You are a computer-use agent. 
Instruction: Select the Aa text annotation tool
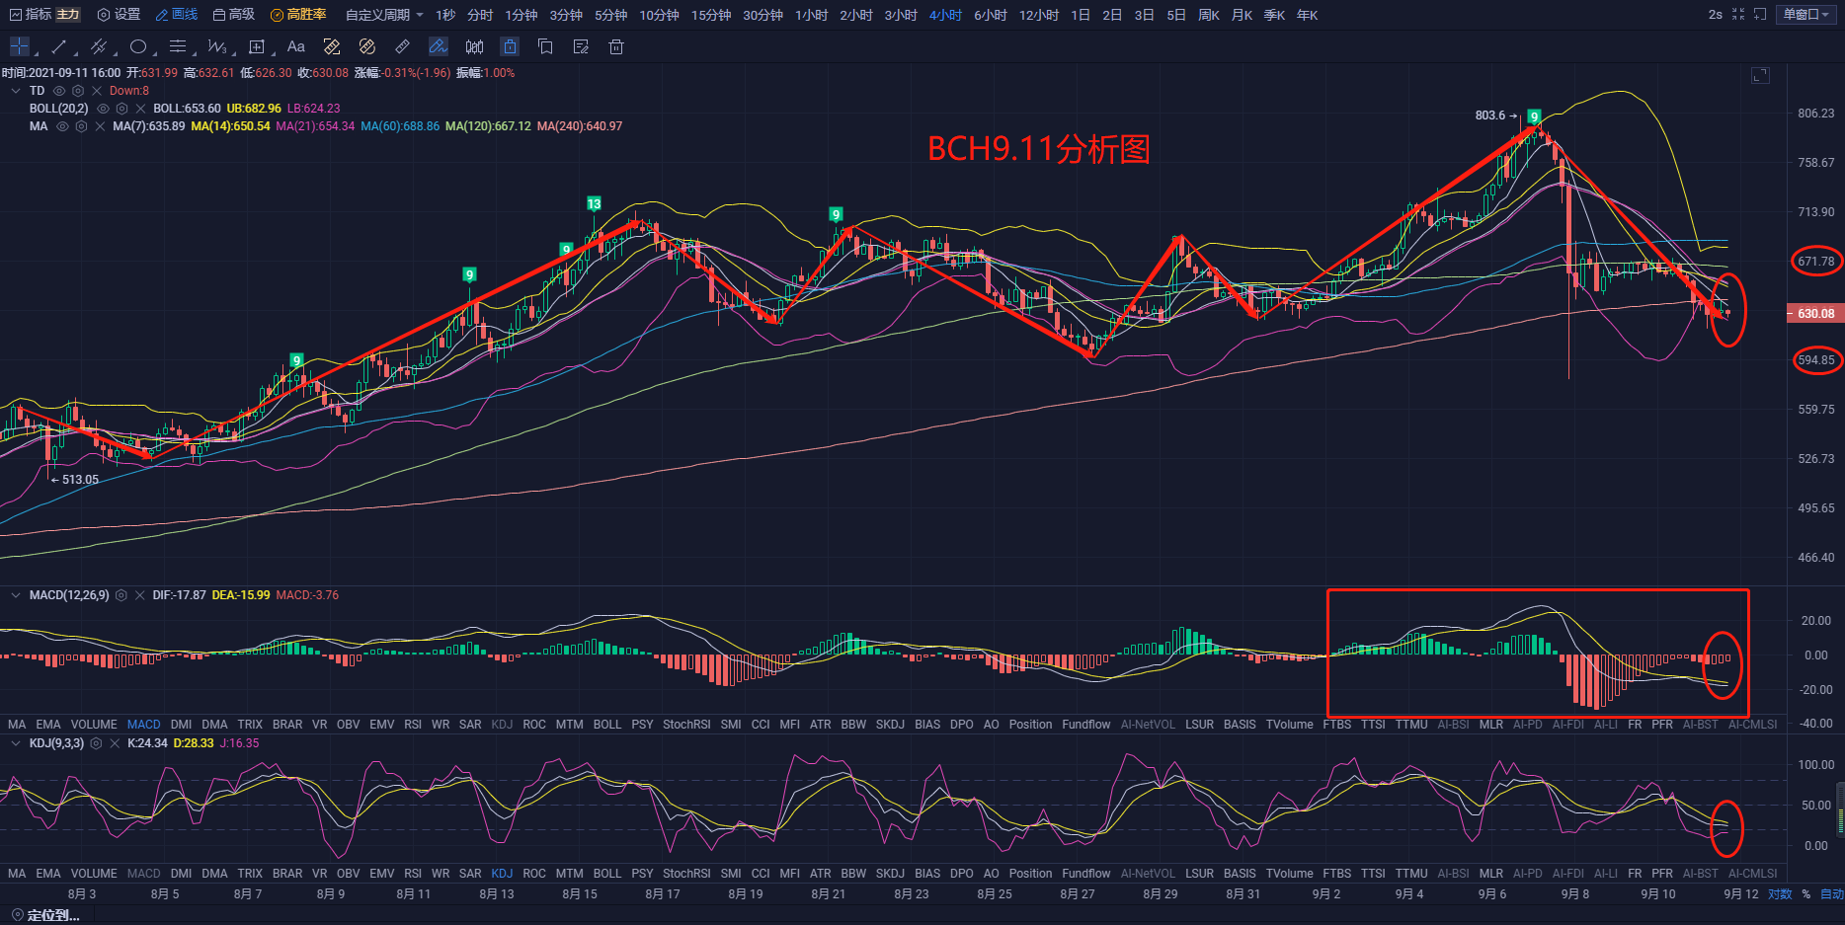point(295,46)
